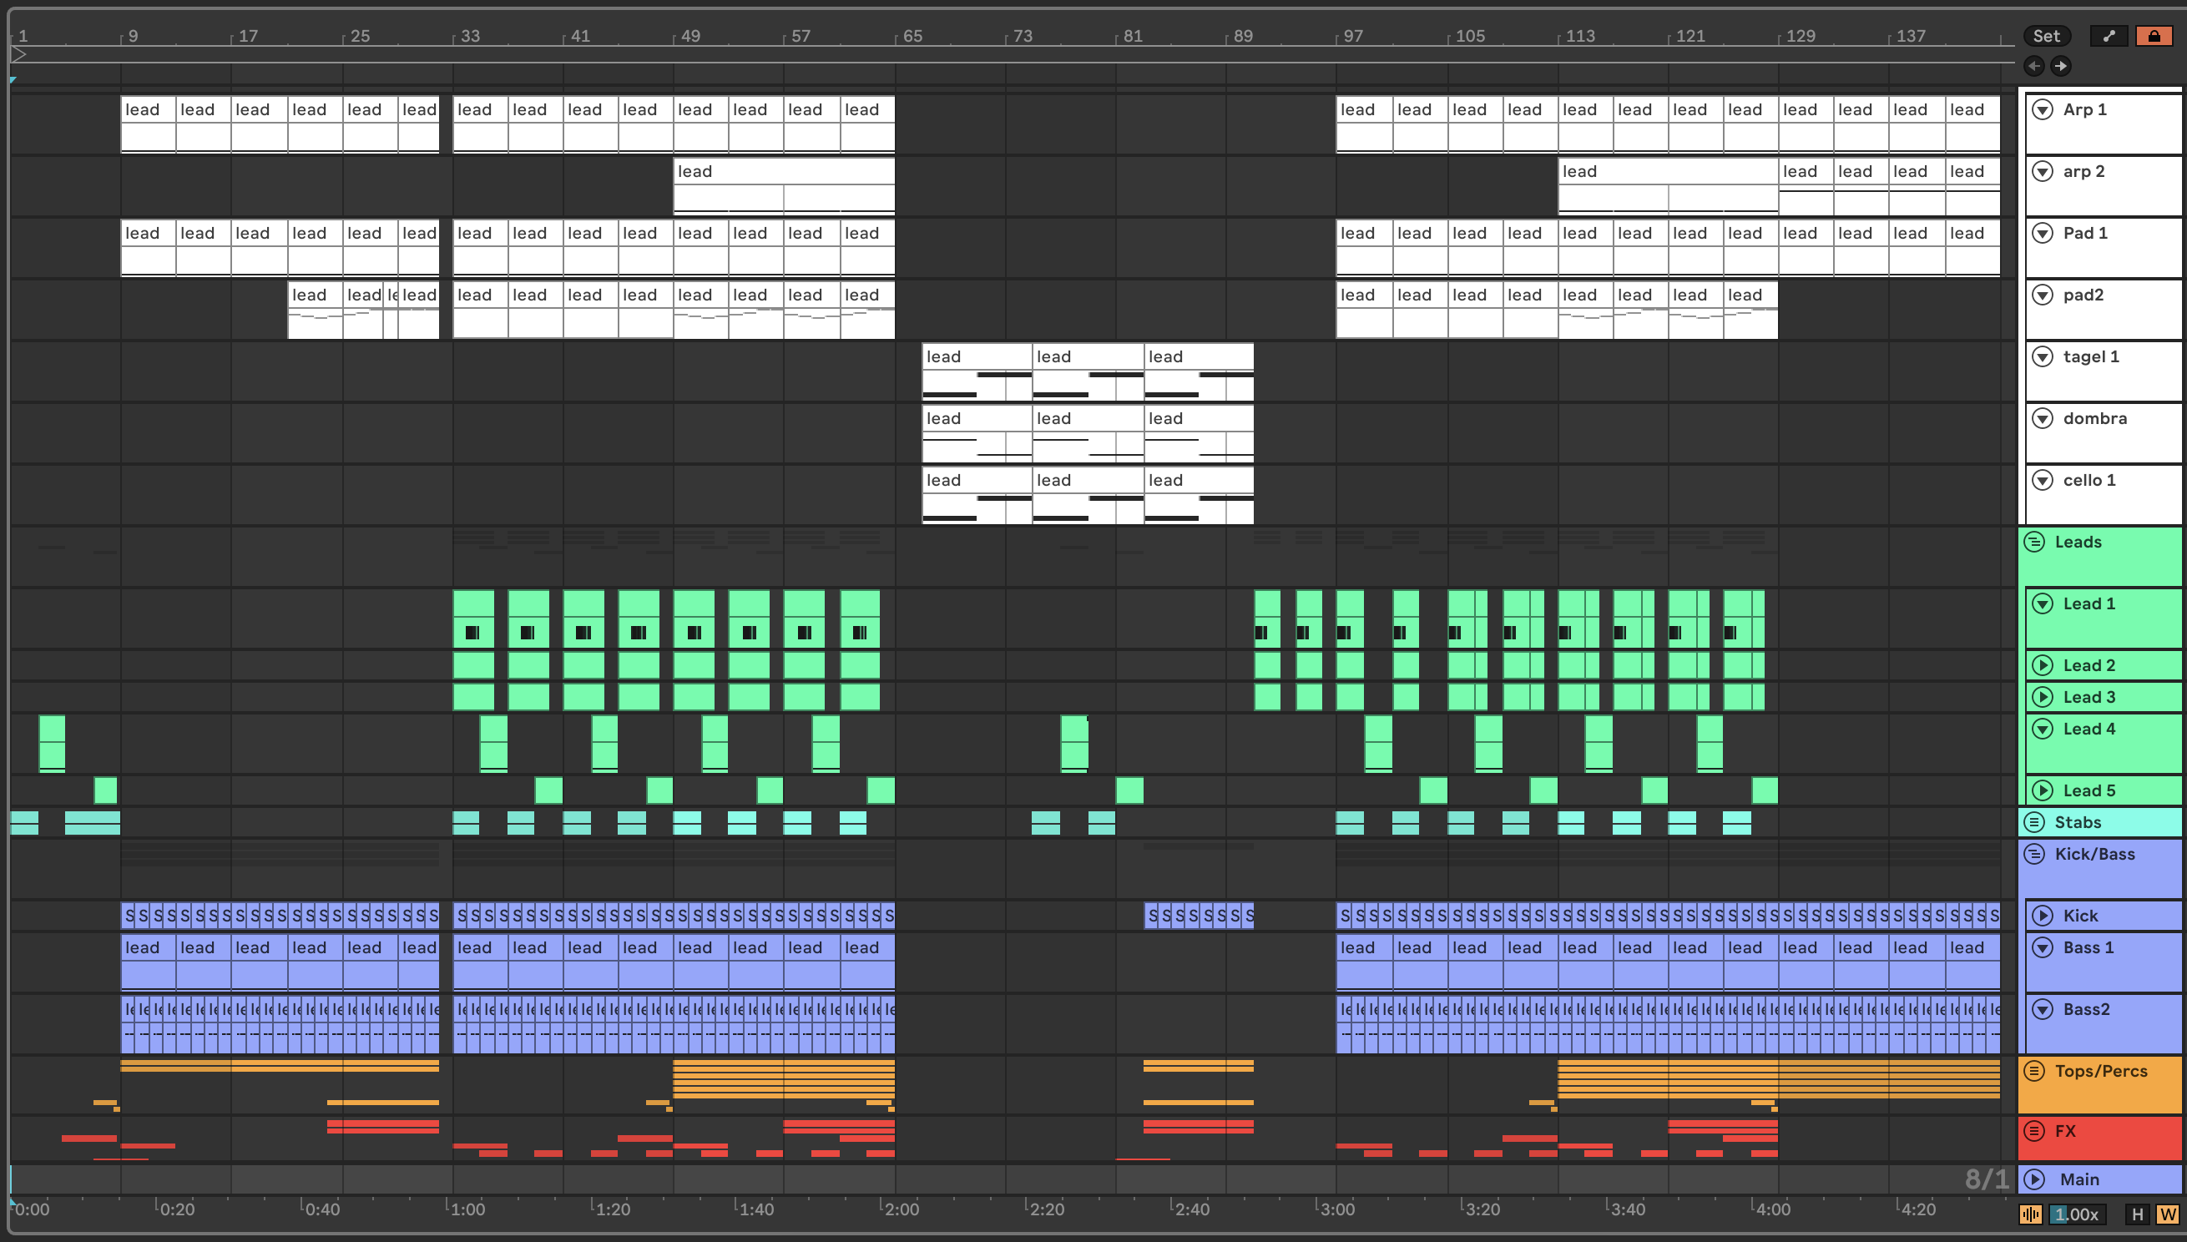Select the Pad 1 track name

[2084, 233]
